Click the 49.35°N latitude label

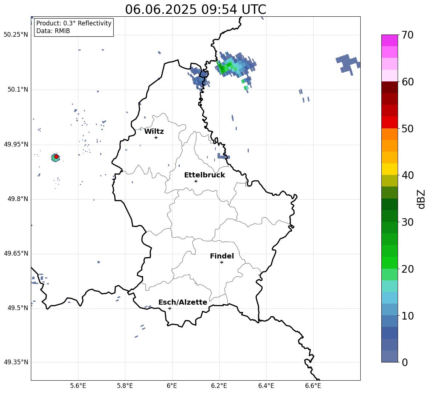tap(16, 362)
